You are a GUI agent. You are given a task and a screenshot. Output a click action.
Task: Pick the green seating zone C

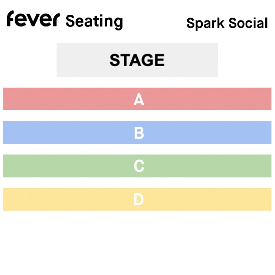coord(137,166)
